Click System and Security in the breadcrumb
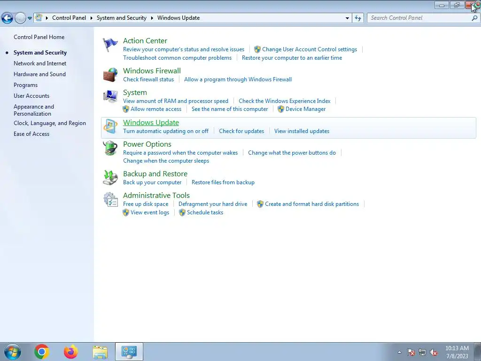The height and width of the screenshot is (361, 481). [122, 18]
